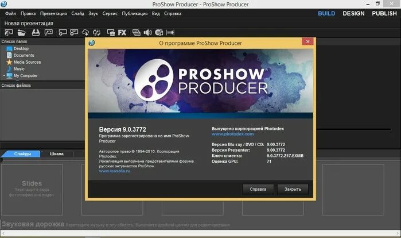
Task: Select the Шкала timeline tab
Action: [x=57, y=153]
